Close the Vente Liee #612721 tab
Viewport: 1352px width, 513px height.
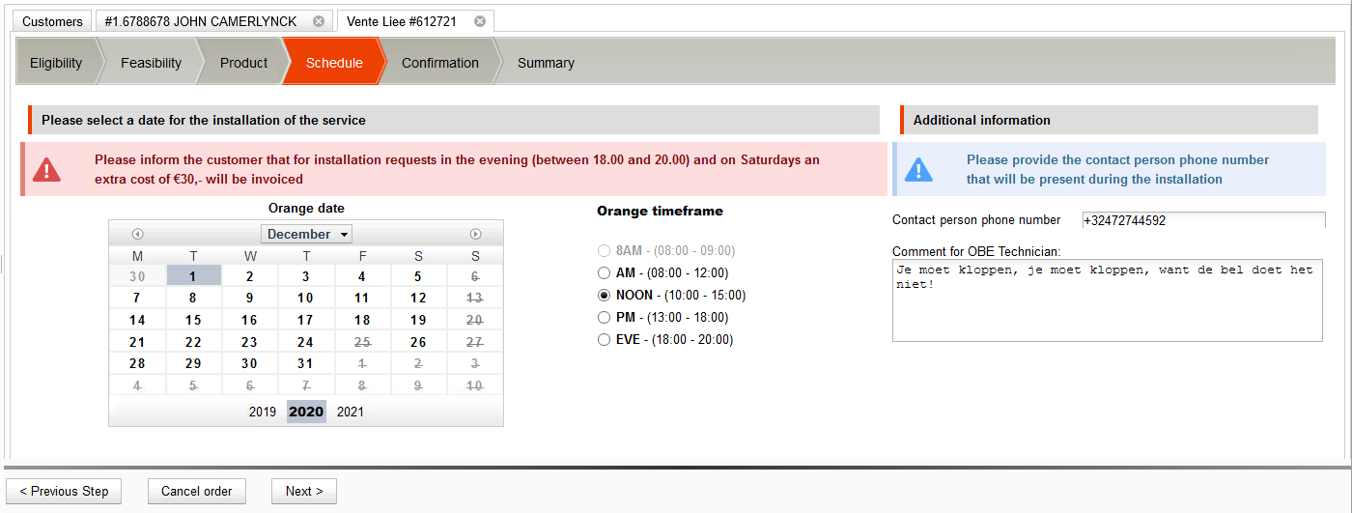(x=480, y=21)
